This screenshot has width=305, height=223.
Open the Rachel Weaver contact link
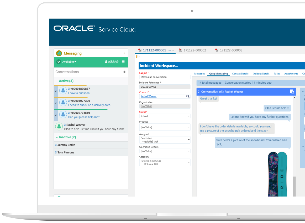click(148, 96)
